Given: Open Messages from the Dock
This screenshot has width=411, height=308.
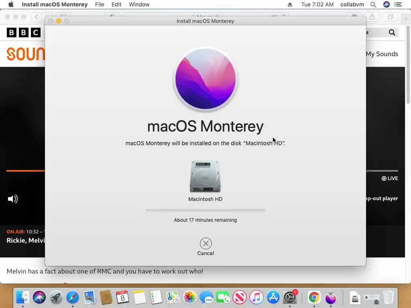Looking at the screenshot, I should coord(206,297).
